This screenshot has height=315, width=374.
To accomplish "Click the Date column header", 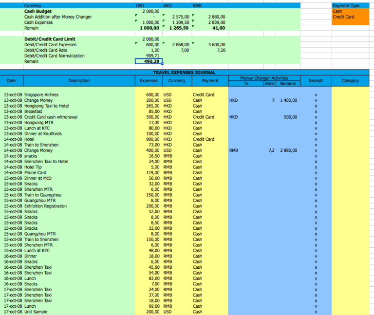I will tap(12, 81).
